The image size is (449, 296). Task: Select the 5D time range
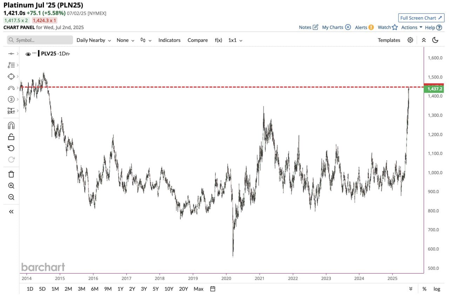click(x=42, y=289)
